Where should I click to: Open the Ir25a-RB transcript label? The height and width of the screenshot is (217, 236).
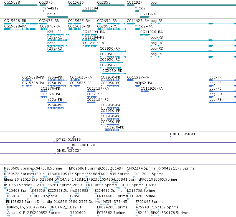(54, 32)
